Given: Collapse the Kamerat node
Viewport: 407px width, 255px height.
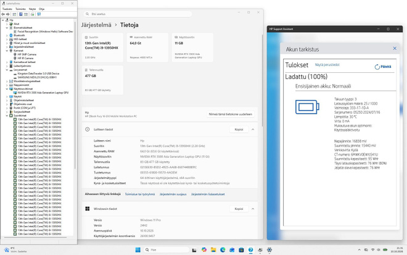Looking at the screenshot, I should [7, 51].
